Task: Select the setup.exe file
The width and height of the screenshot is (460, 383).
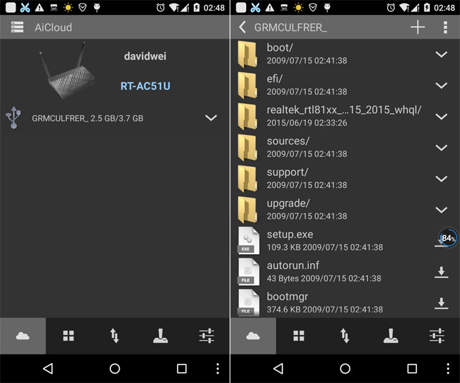Action: 345,241
